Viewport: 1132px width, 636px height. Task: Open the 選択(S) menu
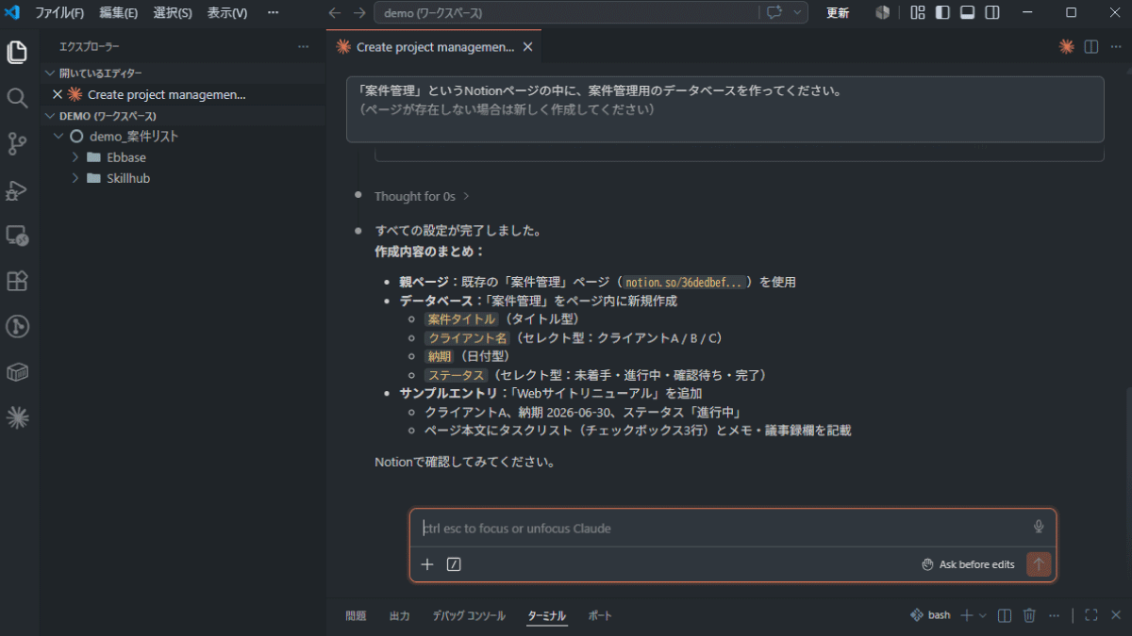(x=173, y=13)
